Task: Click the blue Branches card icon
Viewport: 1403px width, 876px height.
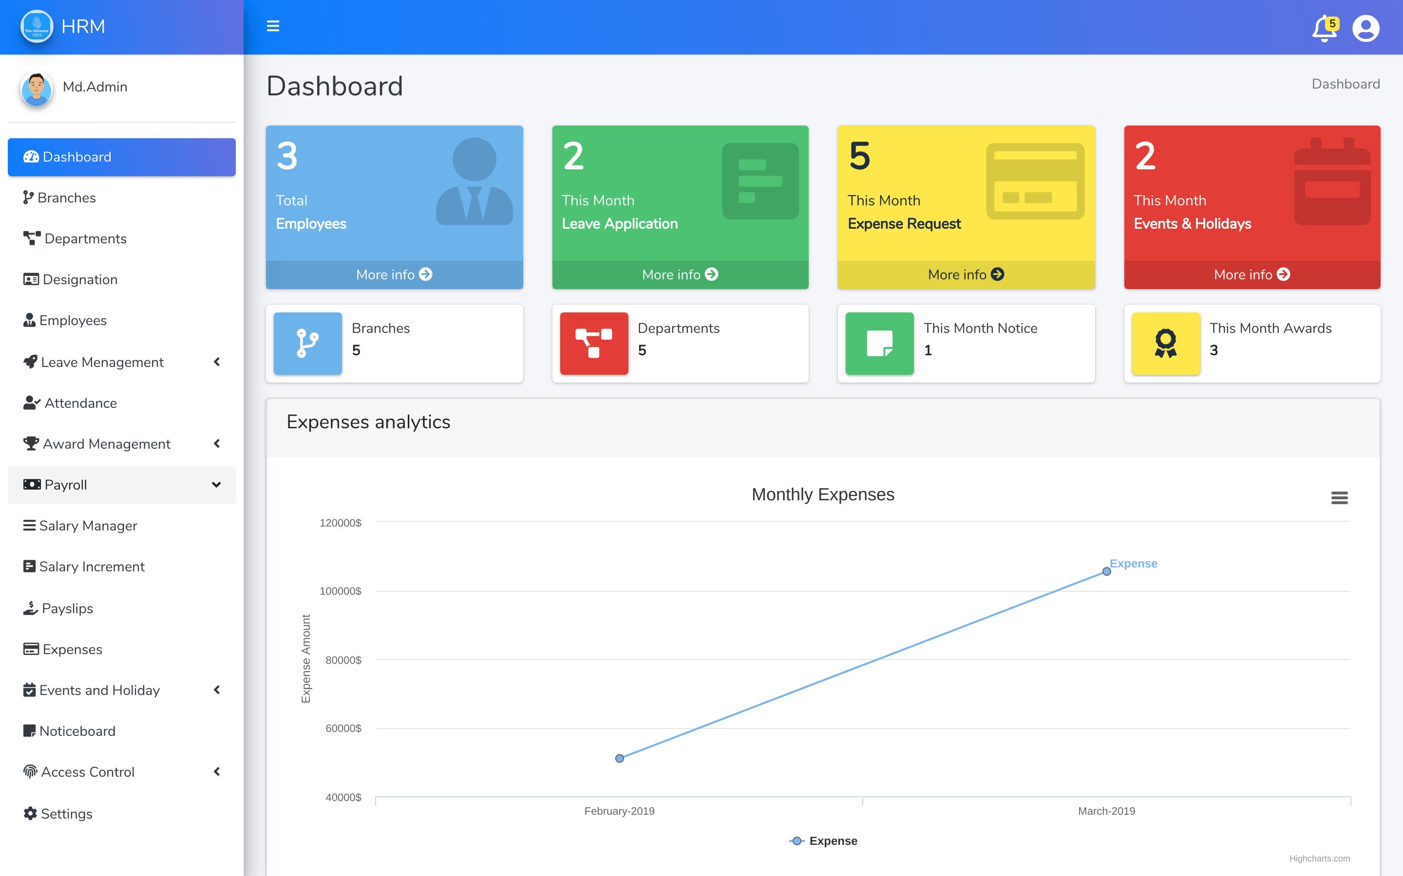Action: [307, 343]
